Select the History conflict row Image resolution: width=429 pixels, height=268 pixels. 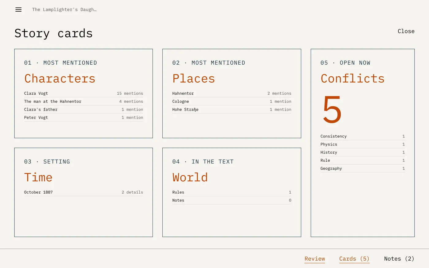pyautogui.click(x=363, y=152)
